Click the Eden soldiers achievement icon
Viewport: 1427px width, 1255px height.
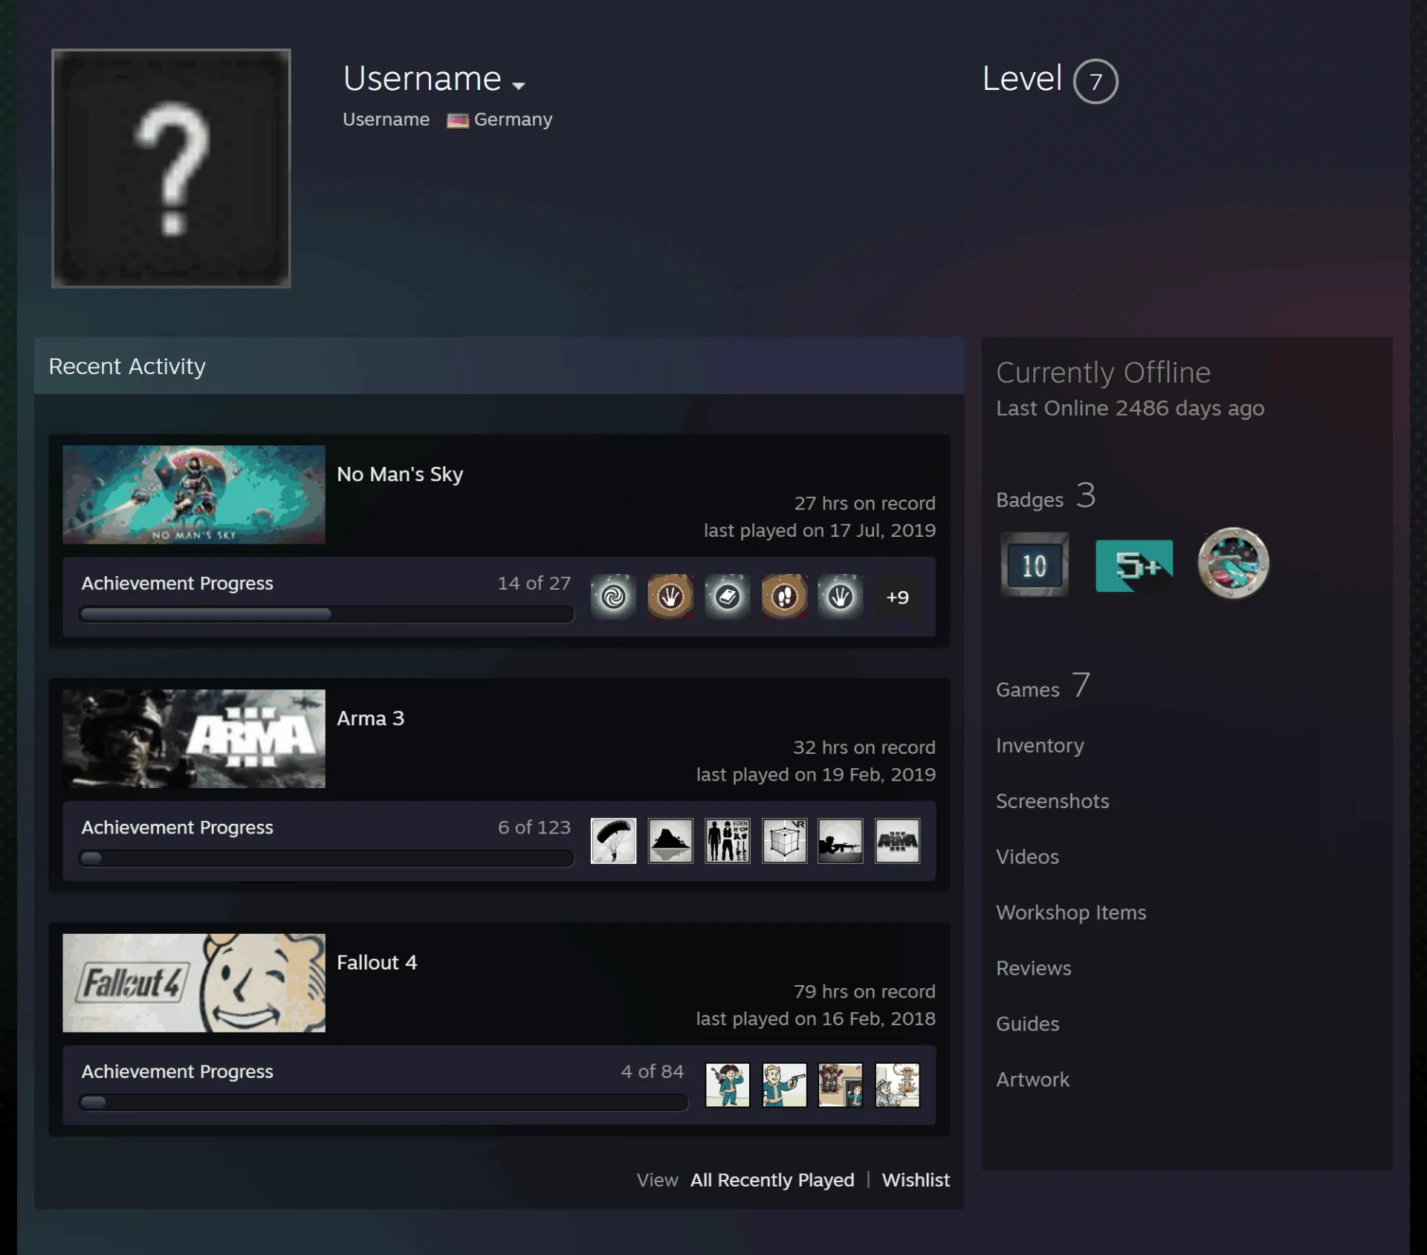pos(728,840)
